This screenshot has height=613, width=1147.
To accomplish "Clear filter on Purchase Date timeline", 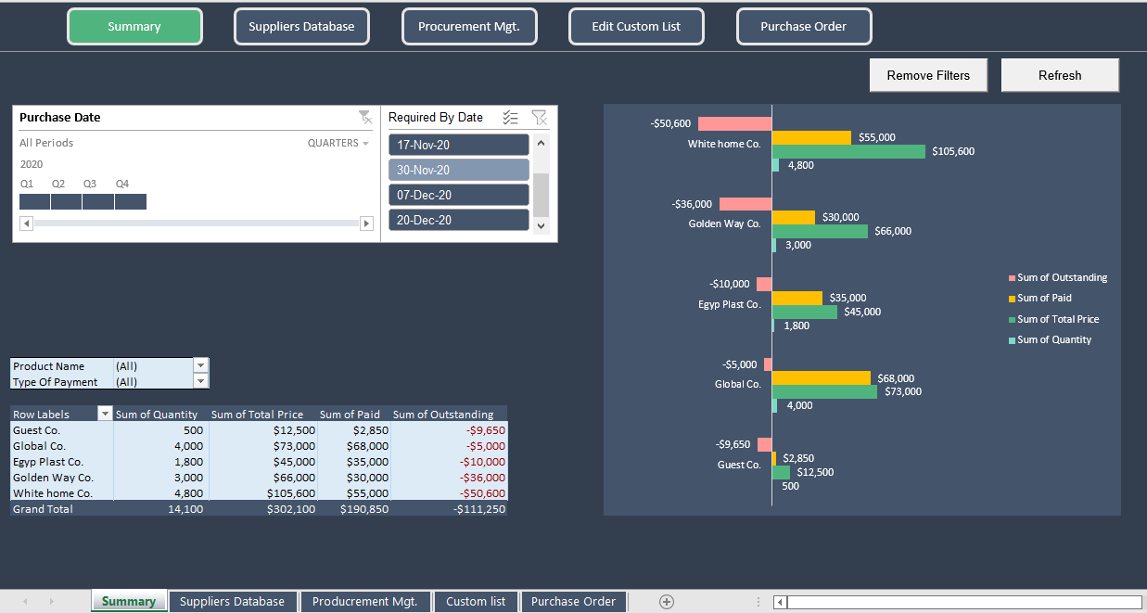I will pyautogui.click(x=365, y=118).
